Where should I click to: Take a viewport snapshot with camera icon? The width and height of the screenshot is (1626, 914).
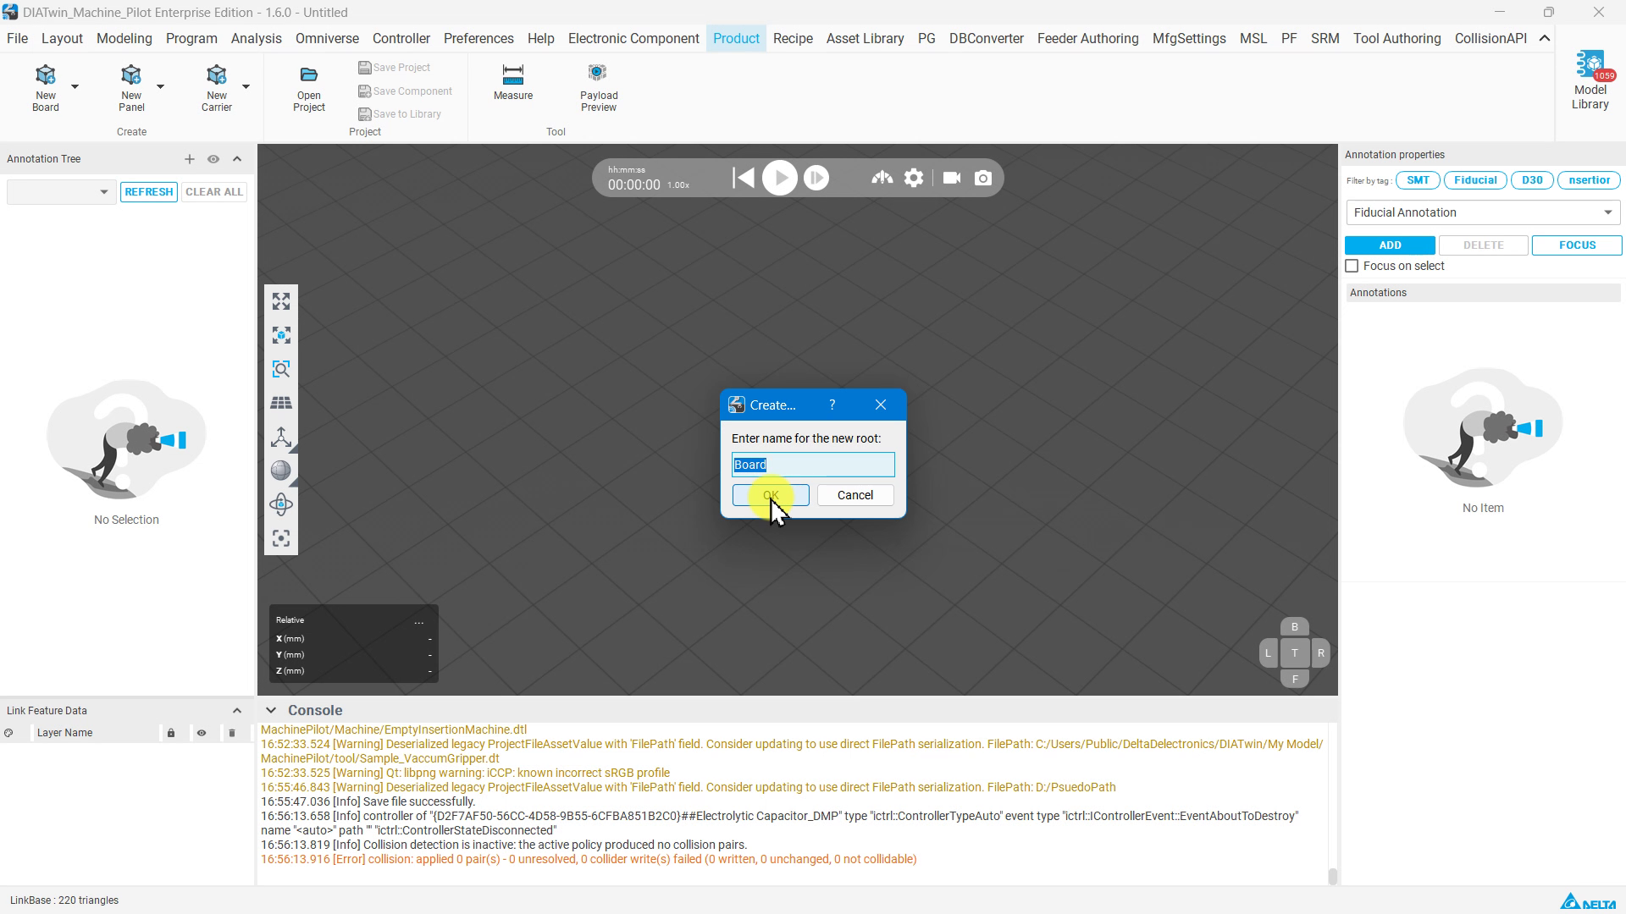click(x=983, y=178)
